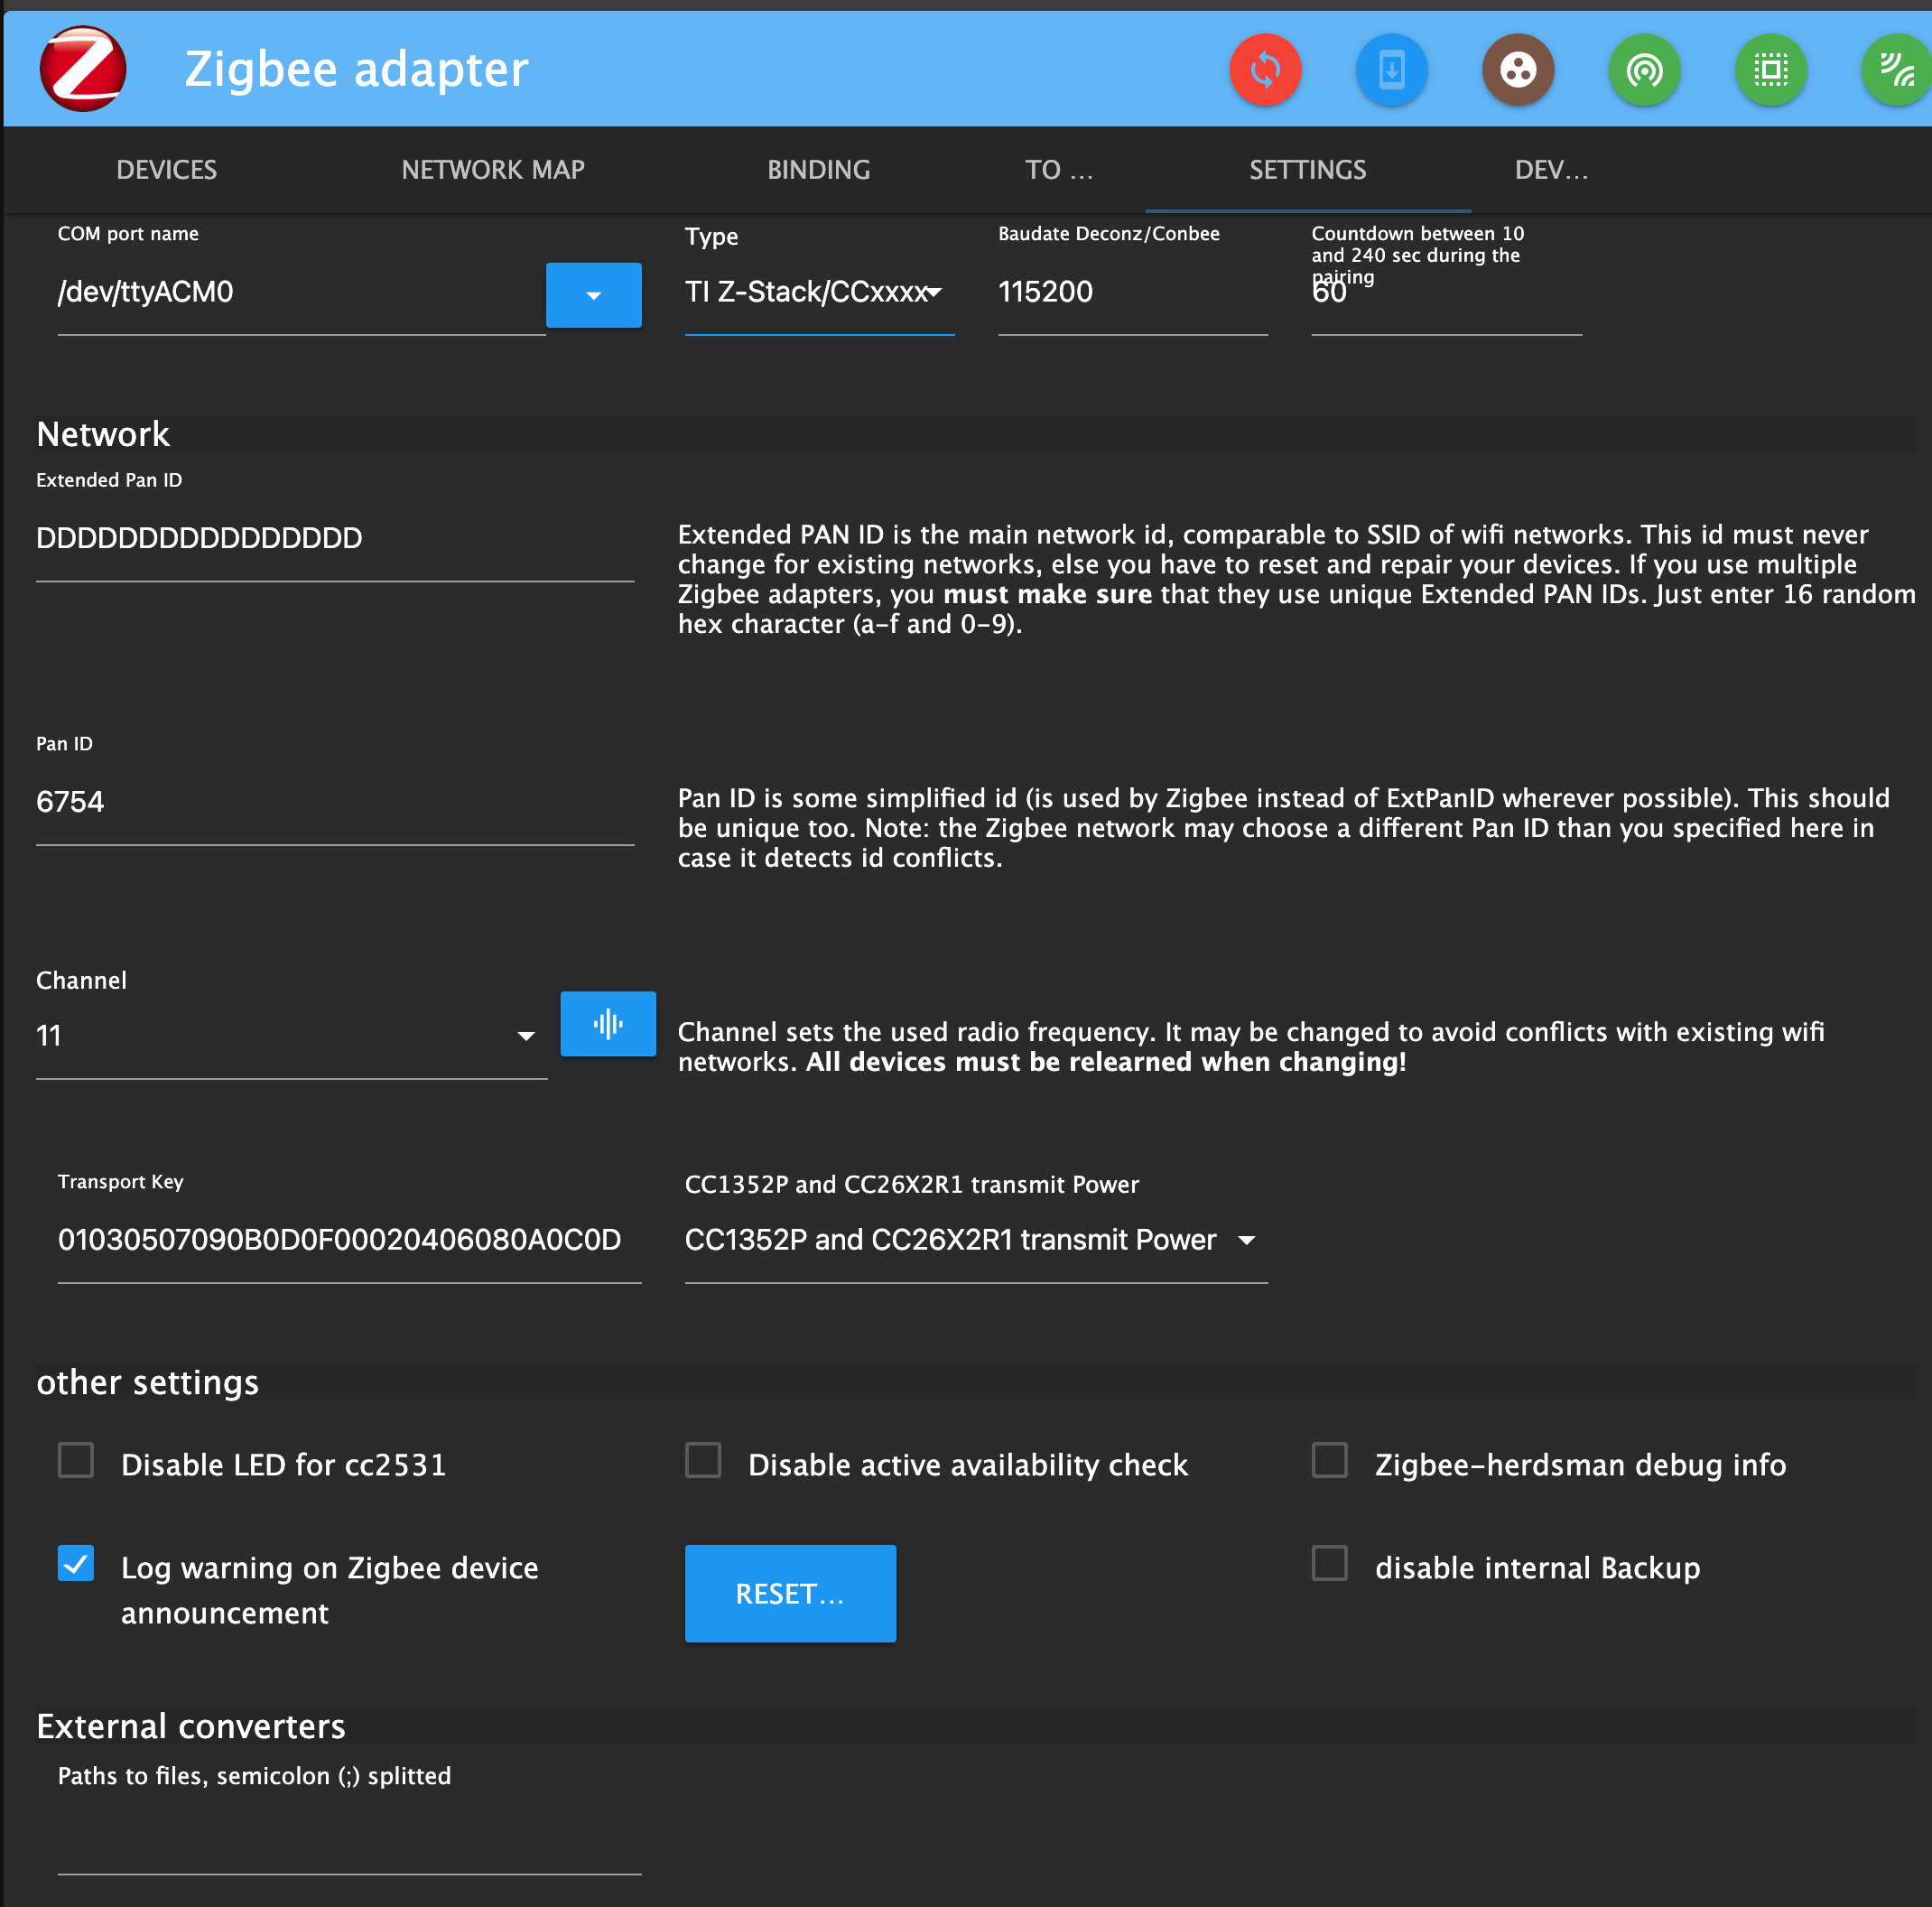Click the Zigbee logo icon
The image size is (1932, 1907).
click(x=83, y=69)
